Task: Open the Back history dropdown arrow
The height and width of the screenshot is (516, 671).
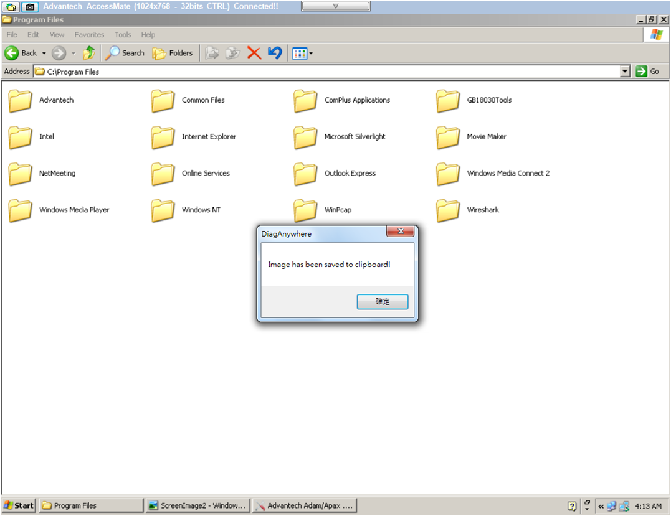Action: (44, 53)
